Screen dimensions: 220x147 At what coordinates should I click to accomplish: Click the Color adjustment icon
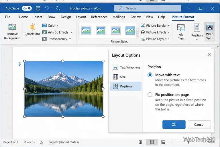(44, 26)
